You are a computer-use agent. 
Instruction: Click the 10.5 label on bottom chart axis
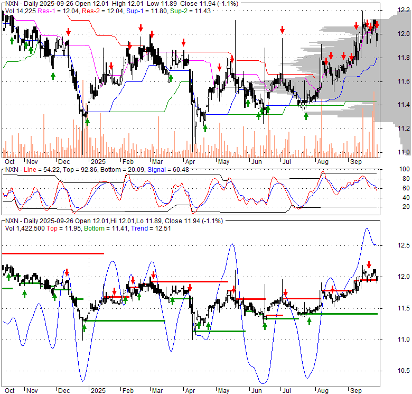tap(404, 371)
